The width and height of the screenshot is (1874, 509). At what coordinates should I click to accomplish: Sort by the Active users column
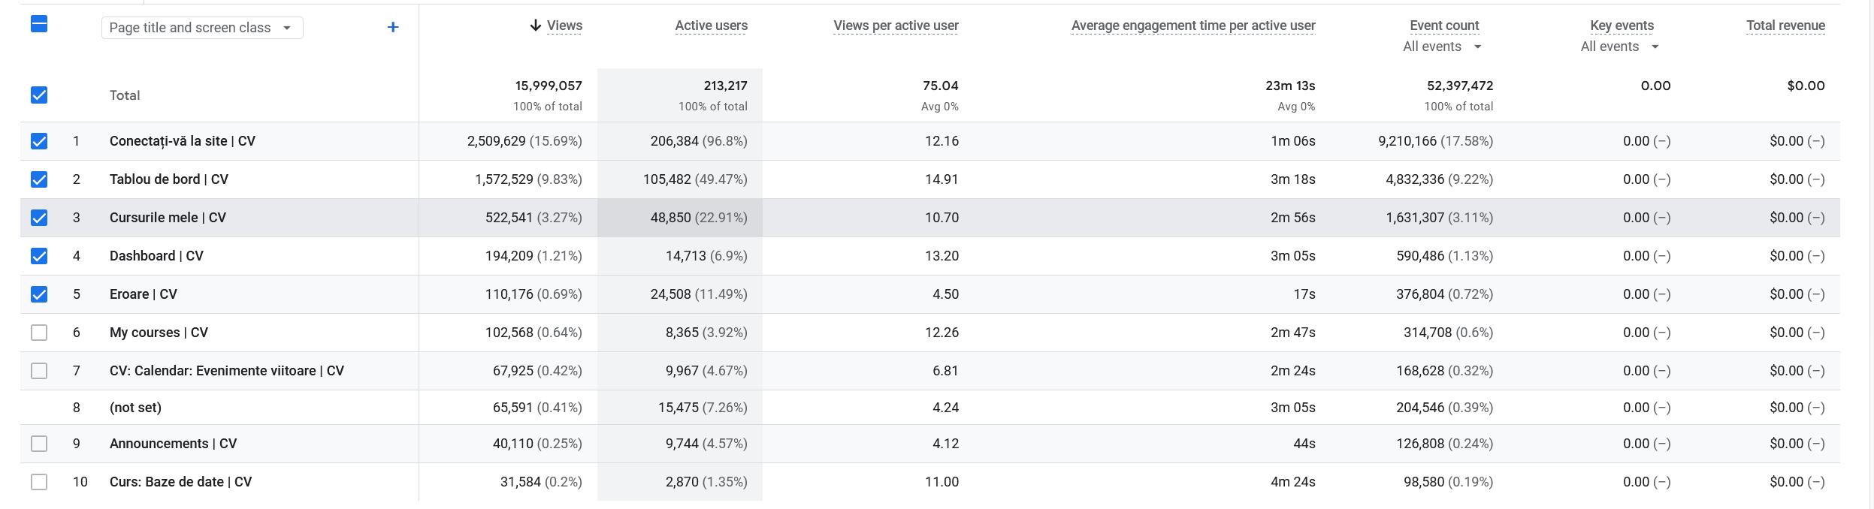tap(711, 26)
